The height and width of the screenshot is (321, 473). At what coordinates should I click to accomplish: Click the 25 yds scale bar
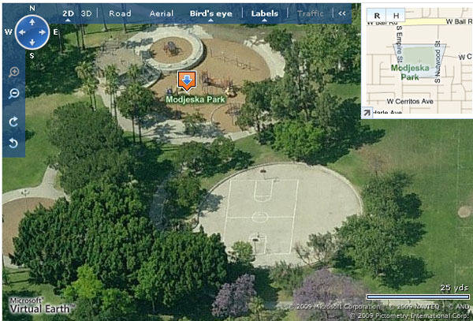point(418,297)
